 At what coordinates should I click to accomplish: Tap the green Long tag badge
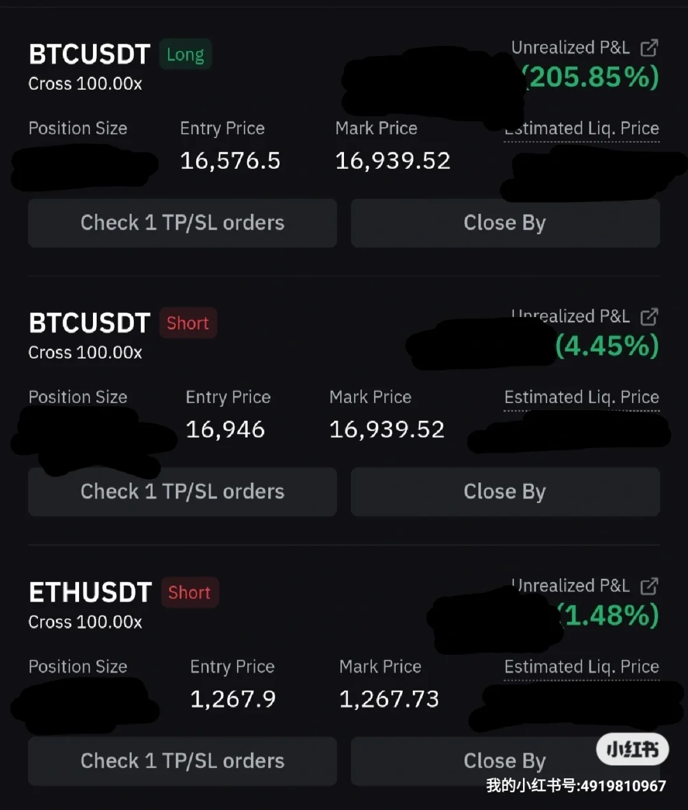pos(185,55)
